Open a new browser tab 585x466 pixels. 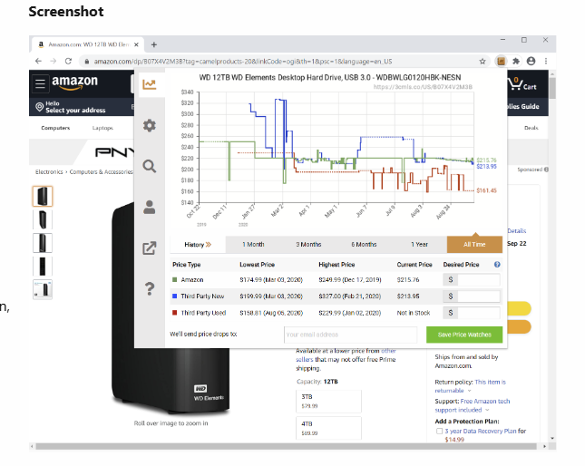click(x=153, y=44)
